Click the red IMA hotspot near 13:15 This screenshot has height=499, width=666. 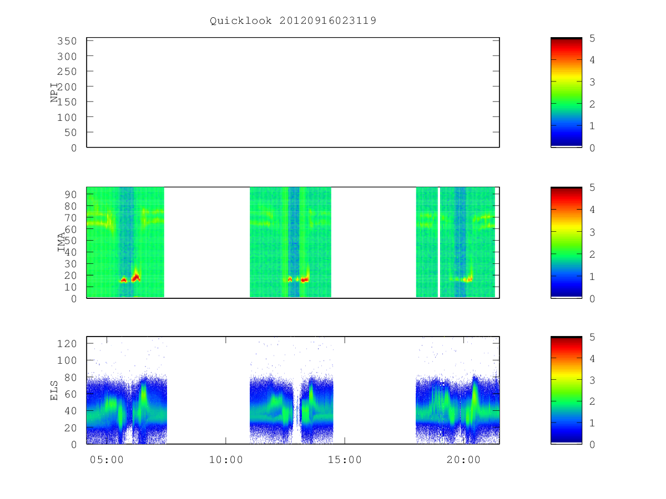click(x=304, y=280)
